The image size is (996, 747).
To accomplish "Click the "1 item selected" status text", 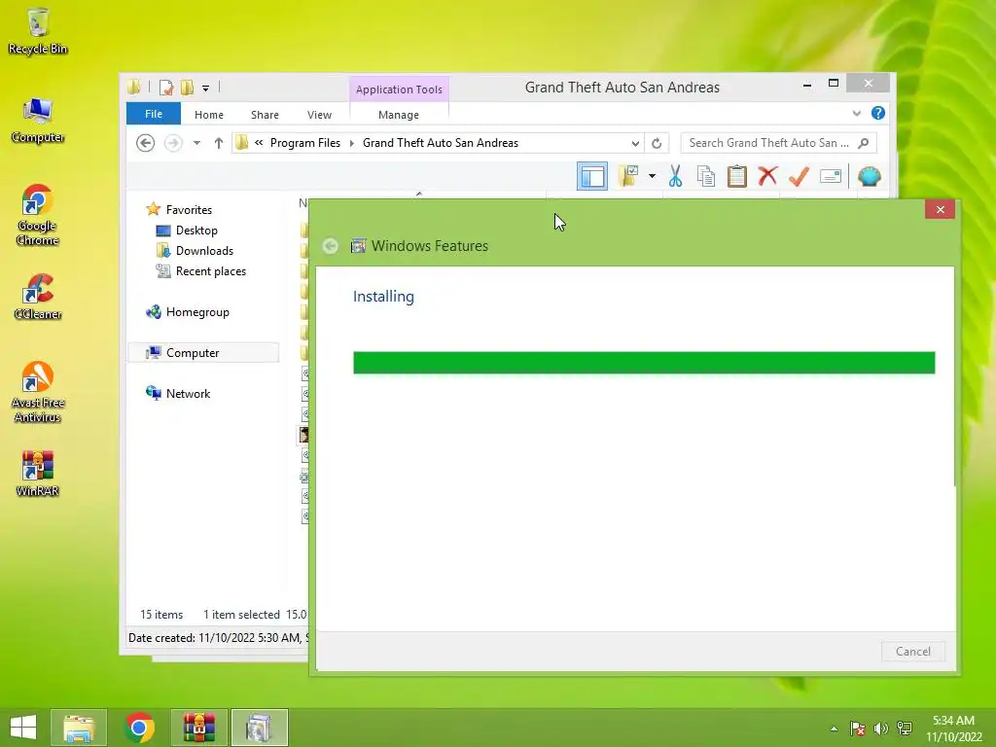I will click(x=241, y=615).
